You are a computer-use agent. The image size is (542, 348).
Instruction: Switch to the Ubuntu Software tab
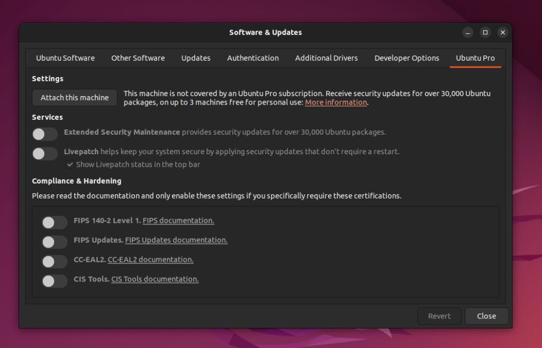point(65,58)
